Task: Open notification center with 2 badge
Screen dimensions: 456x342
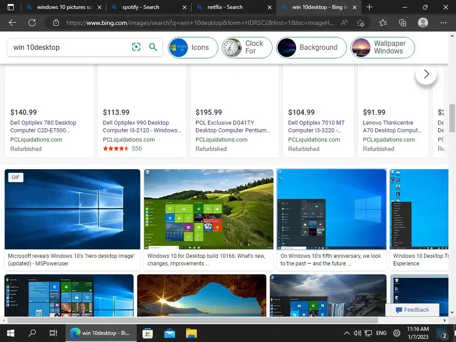Action: coord(443,334)
